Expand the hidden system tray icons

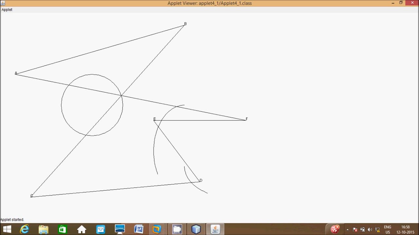[347, 230]
